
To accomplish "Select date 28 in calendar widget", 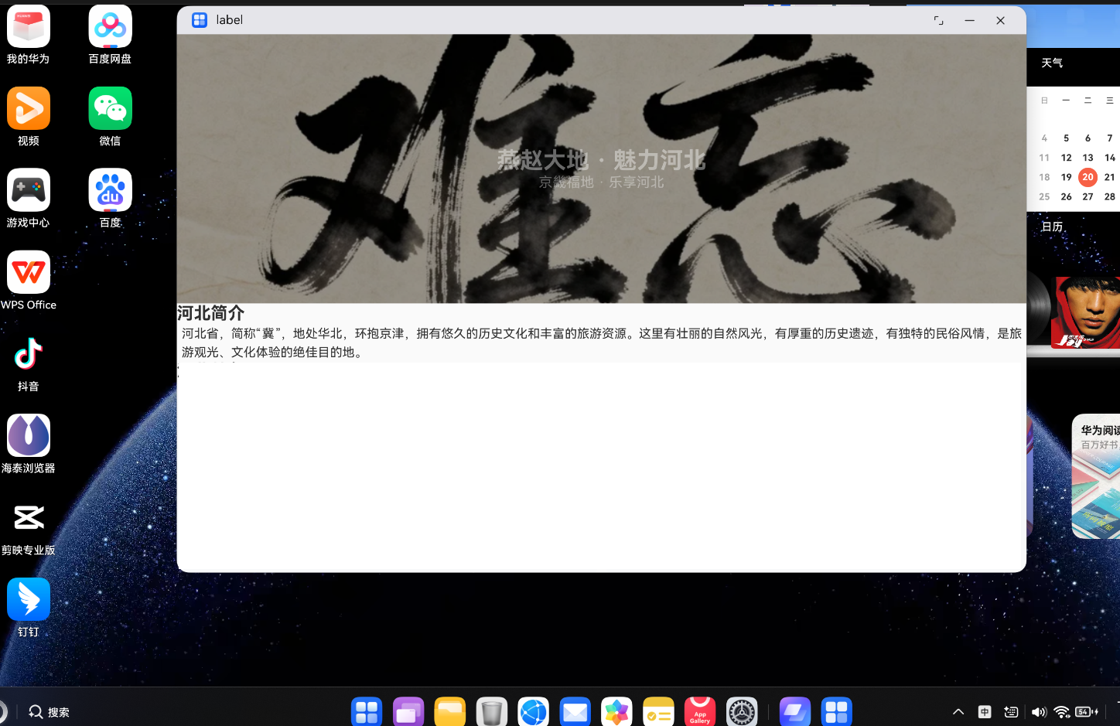I will 1109,196.
